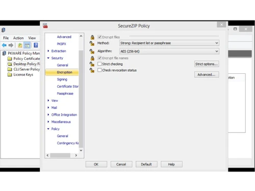Open the View menu in Policy Manager

[x=32, y=38]
